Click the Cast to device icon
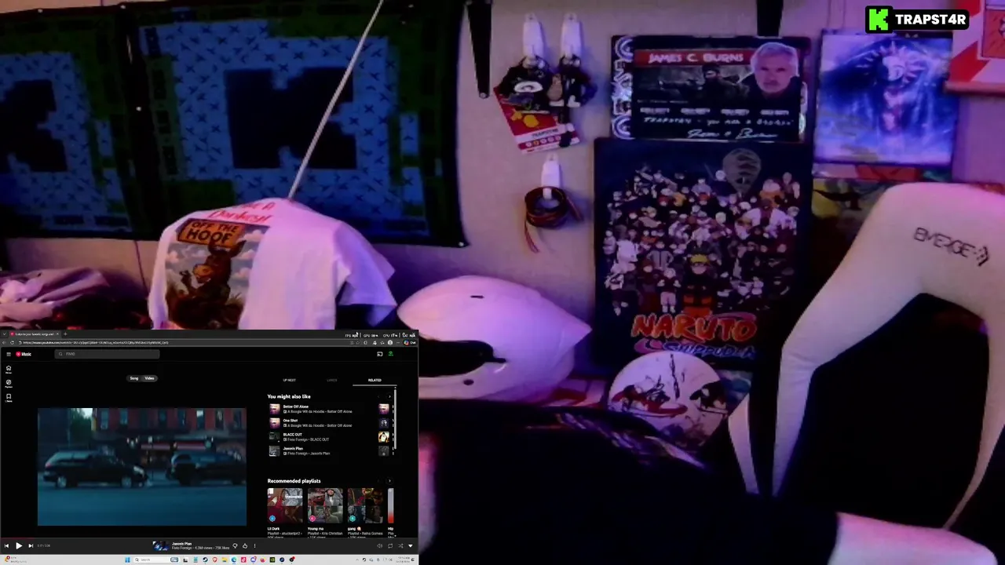This screenshot has height=565, width=1005. [380, 354]
